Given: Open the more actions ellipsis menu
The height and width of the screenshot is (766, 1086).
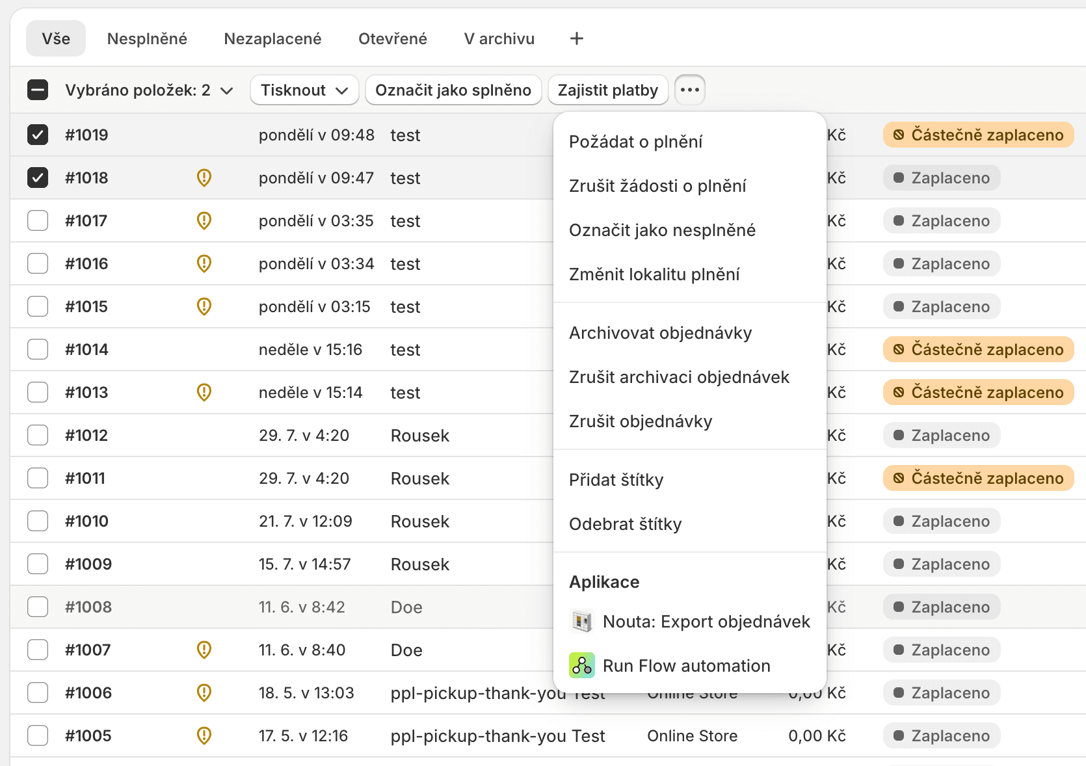Looking at the screenshot, I should (x=689, y=90).
